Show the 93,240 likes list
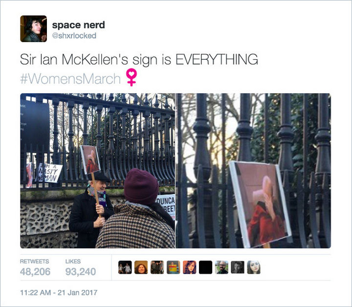Screen dimensions: 352x307 pyautogui.click(x=81, y=268)
